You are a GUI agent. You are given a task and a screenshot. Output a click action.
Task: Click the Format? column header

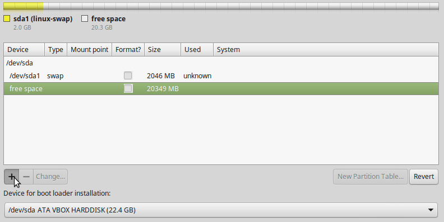[128, 50]
